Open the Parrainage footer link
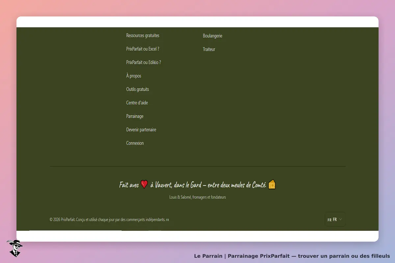The image size is (395, 263). (x=135, y=116)
